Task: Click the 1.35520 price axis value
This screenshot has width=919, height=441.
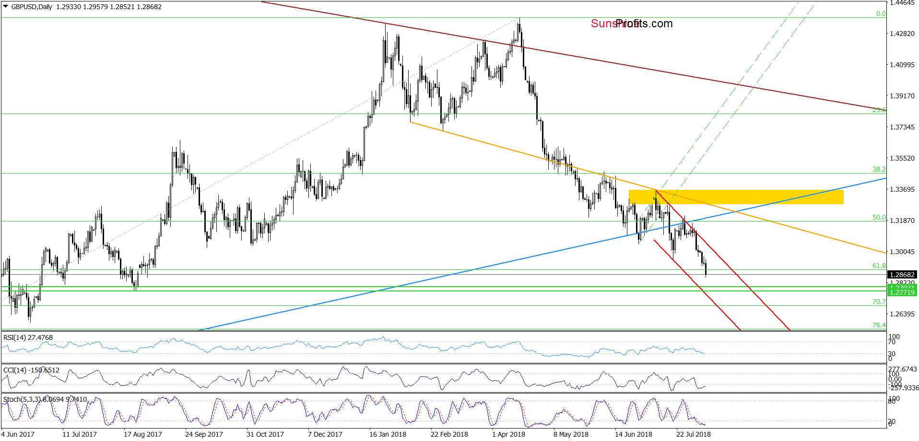Action: 902,158
